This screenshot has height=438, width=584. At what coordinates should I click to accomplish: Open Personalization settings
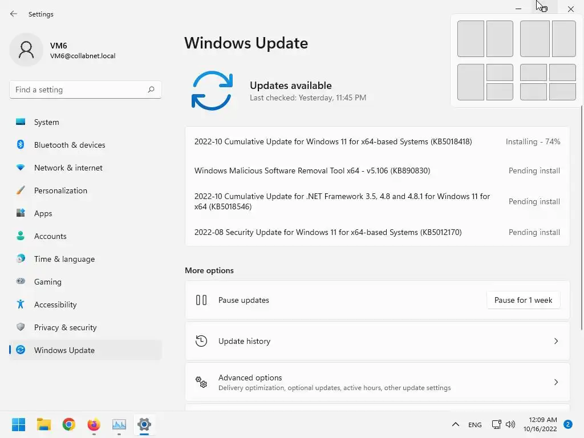86,190
